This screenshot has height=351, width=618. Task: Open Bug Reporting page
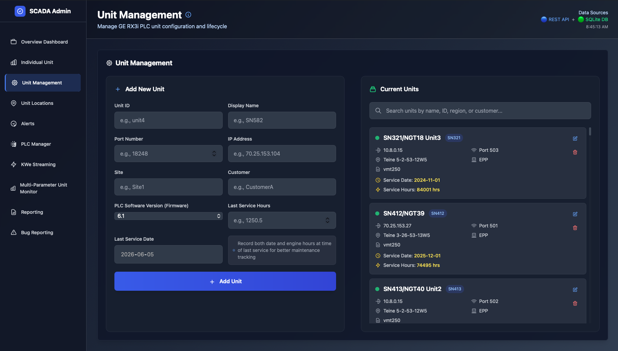click(43, 233)
